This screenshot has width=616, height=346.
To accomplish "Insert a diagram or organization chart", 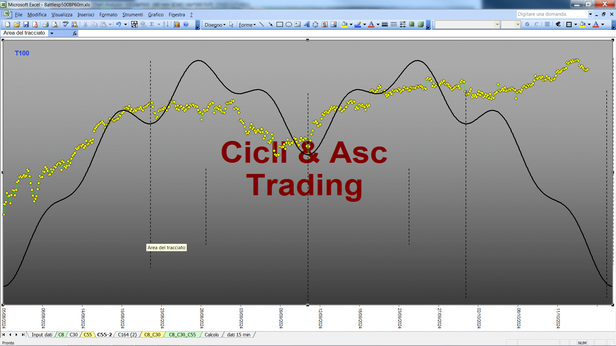I will pos(316,25).
